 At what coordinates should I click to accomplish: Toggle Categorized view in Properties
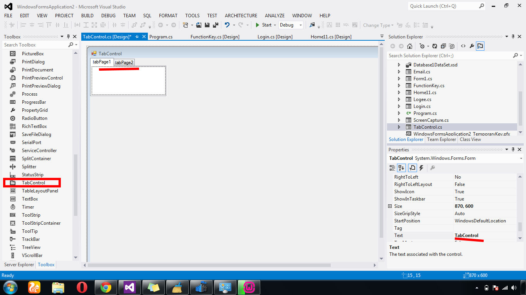coord(392,168)
